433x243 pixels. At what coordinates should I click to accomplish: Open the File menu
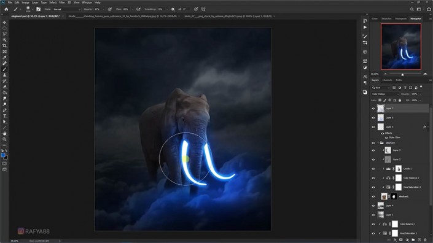pos(10,2)
